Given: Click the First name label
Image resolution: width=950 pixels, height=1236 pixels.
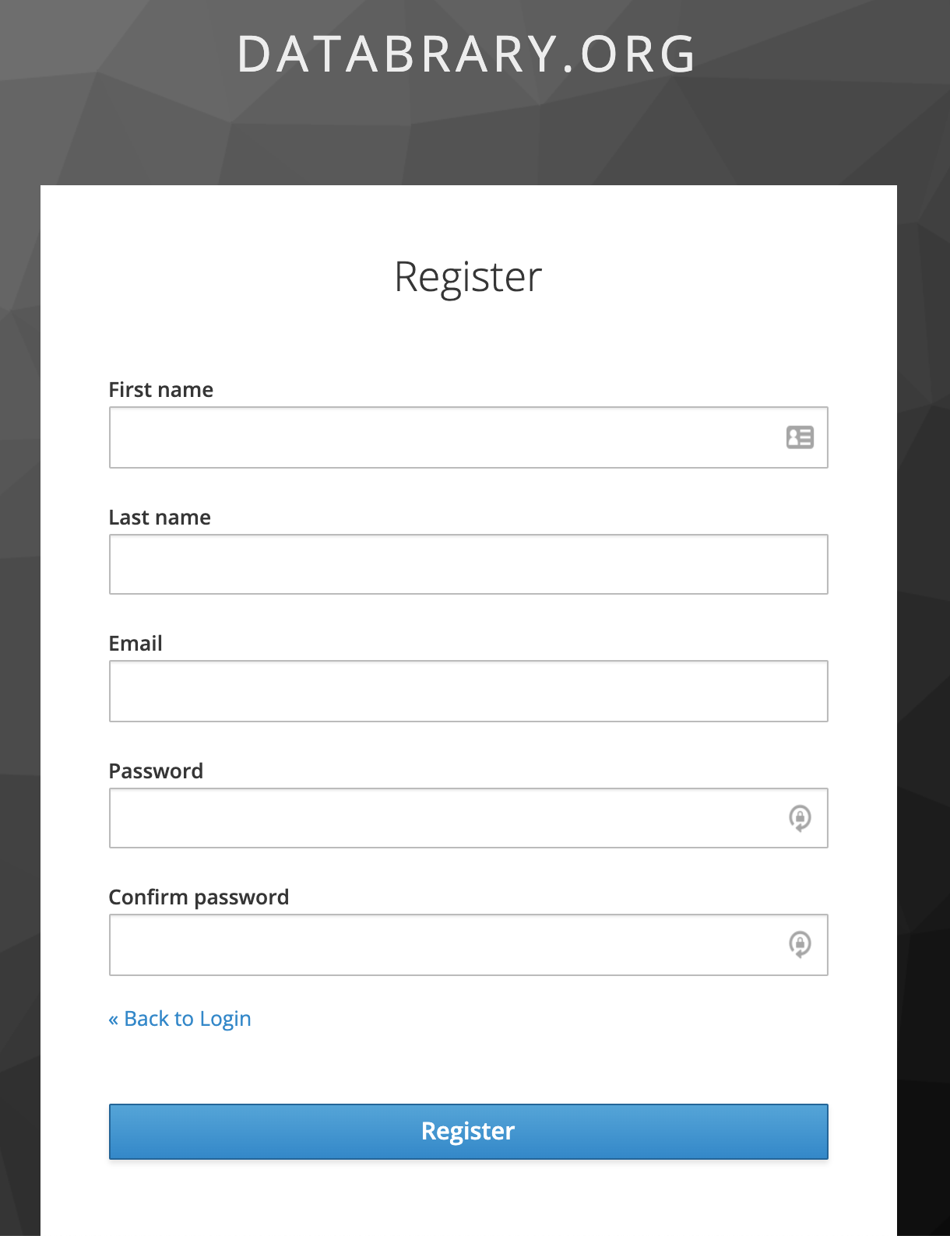Looking at the screenshot, I should point(160,390).
